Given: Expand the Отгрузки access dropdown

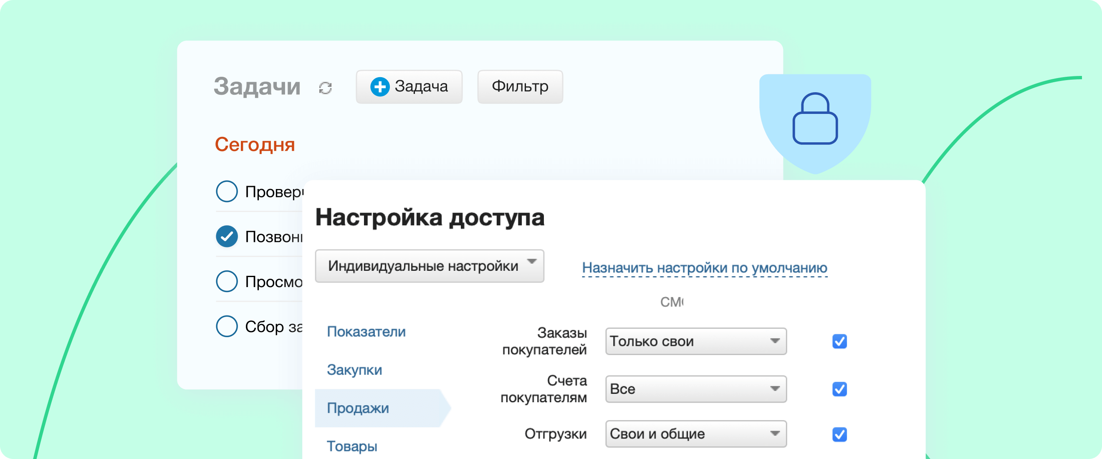Looking at the screenshot, I should pyautogui.click(x=695, y=434).
